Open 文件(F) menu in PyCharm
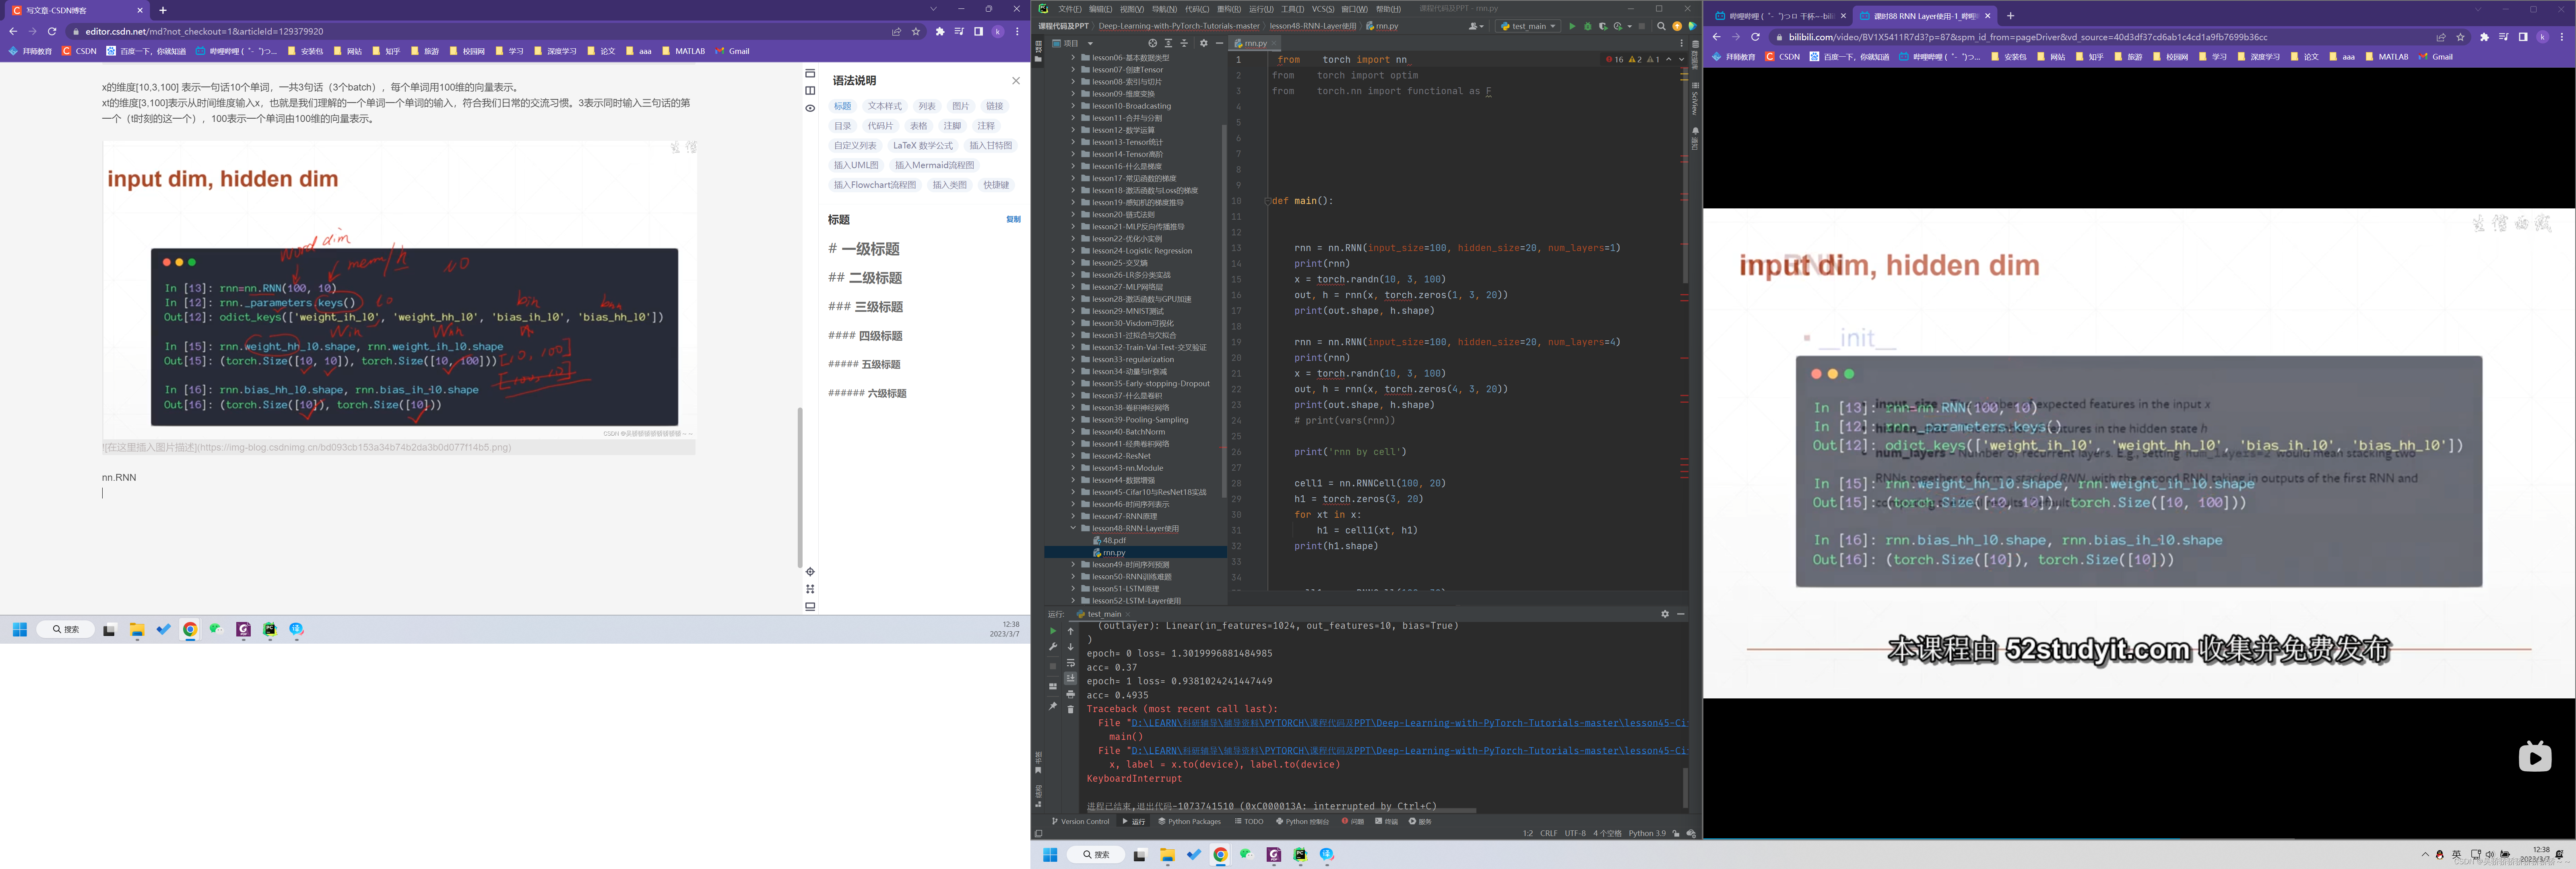 point(1070,9)
